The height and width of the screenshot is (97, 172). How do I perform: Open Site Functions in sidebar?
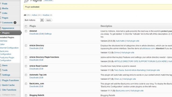coord(9,90)
